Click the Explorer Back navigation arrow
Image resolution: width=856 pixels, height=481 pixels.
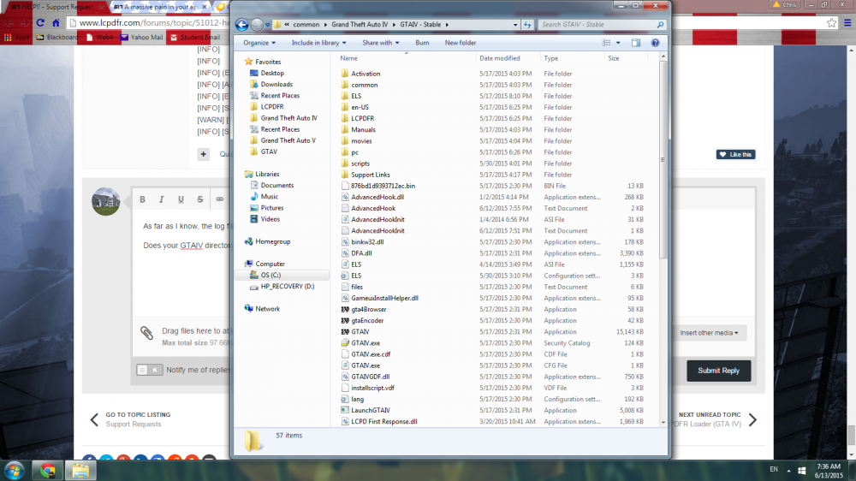[242, 25]
